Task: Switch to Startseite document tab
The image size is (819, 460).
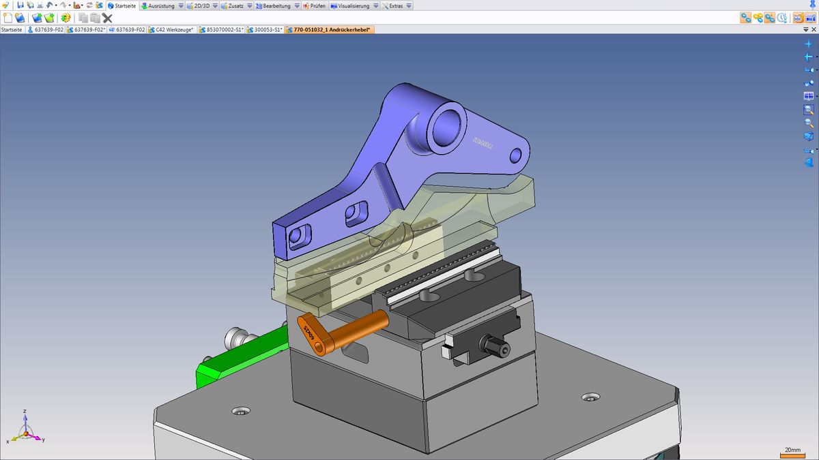Action: click(12, 30)
